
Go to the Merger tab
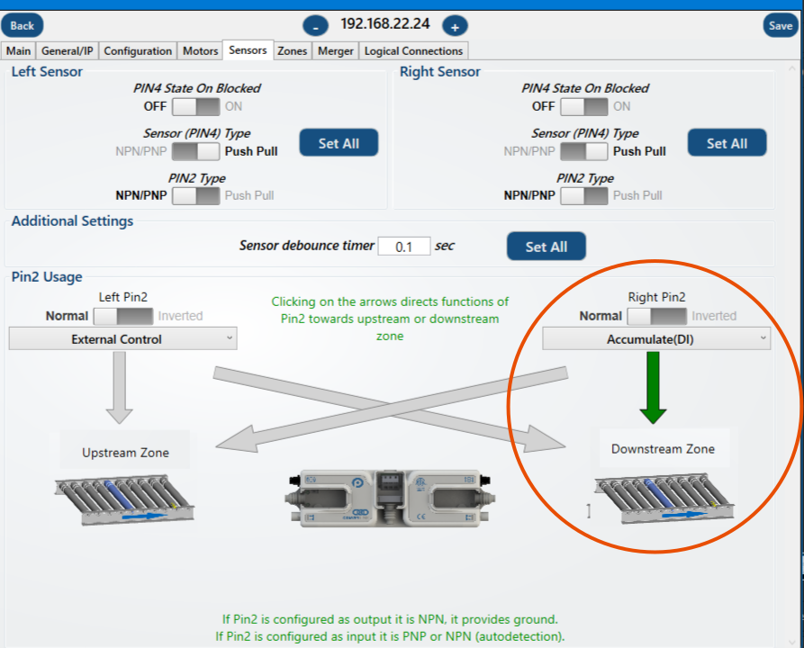pyautogui.click(x=336, y=50)
